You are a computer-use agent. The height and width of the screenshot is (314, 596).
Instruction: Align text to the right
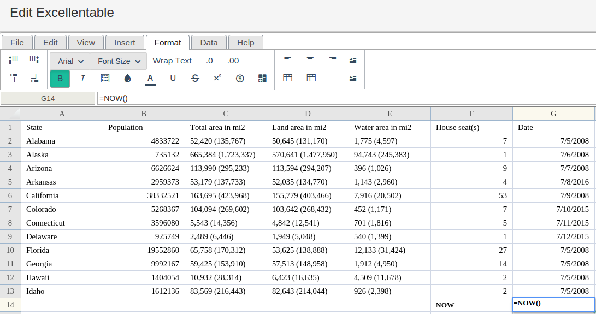tap(333, 60)
